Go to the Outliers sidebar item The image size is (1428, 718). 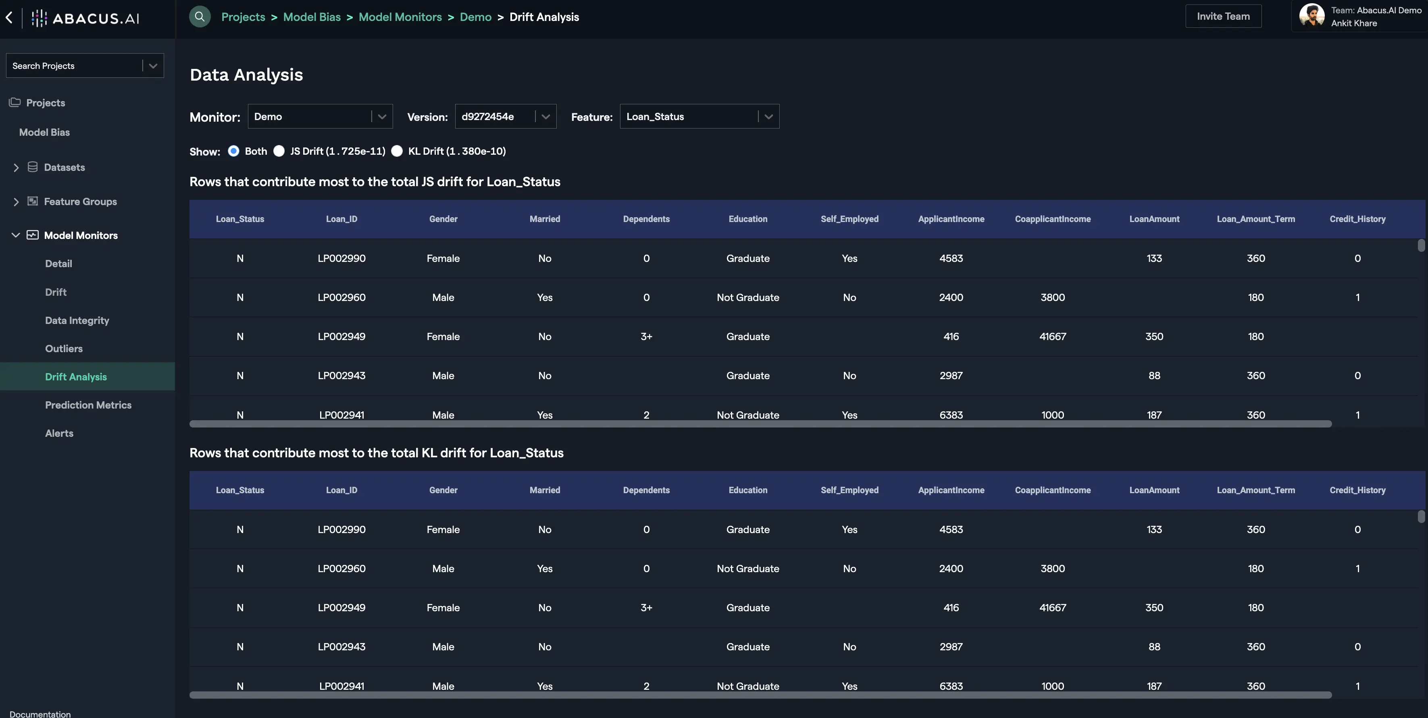click(64, 349)
